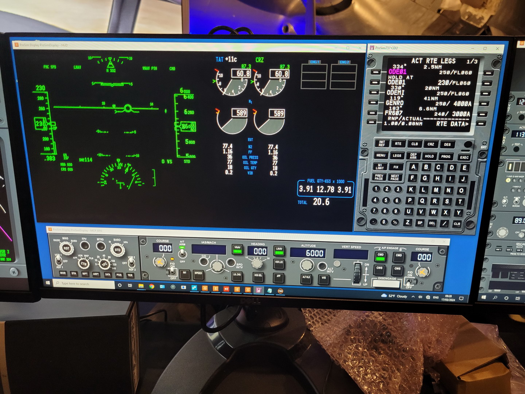Click the LVL CHG mode button
525x394 pixels.
237,276
